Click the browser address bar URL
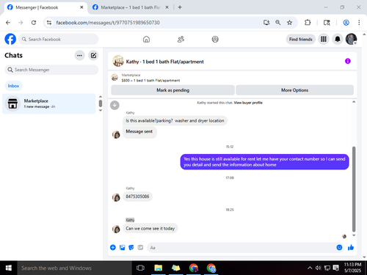367x275 pixels. [x=108, y=23]
